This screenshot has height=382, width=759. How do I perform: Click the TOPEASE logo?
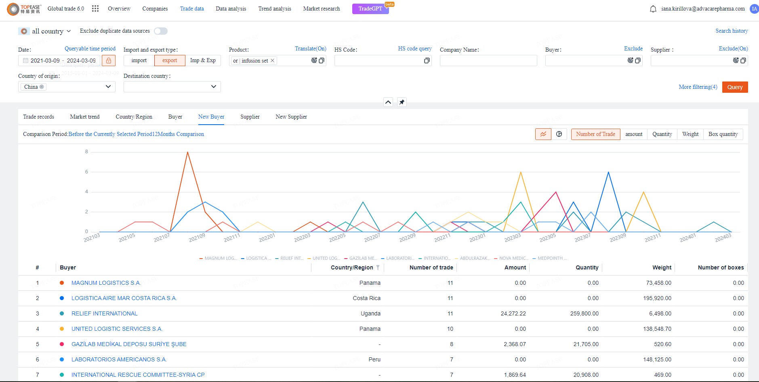(24, 9)
